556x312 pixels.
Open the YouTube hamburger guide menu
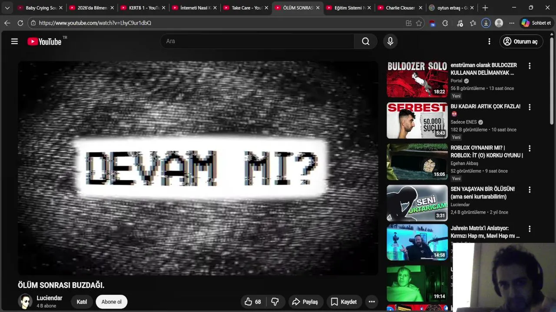pos(14,41)
